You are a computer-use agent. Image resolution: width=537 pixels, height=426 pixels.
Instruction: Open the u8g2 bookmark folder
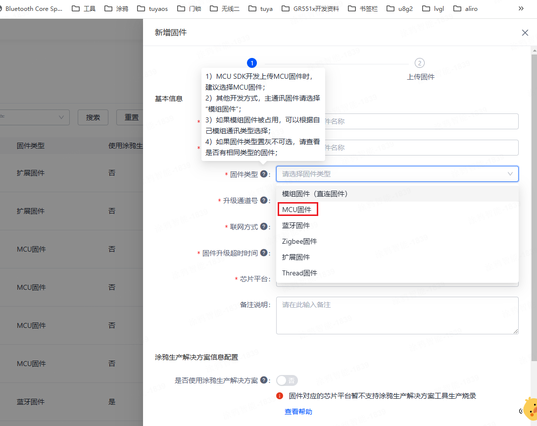click(400, 8)
